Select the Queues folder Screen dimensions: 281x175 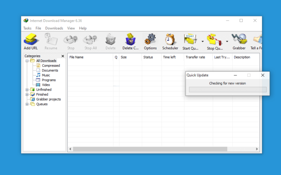(42, 104)
